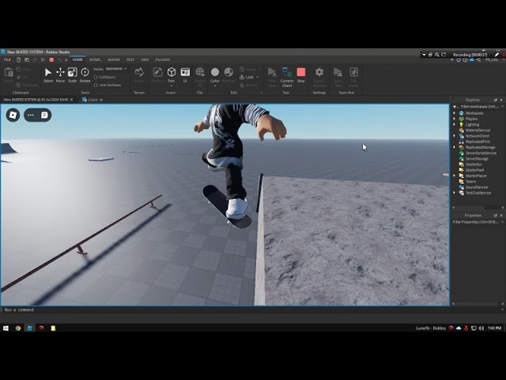Viewport: 506px width, 380px height.
Task: Open the Windows Start menu
Action: pyautogui.click(x=6, y=328)
